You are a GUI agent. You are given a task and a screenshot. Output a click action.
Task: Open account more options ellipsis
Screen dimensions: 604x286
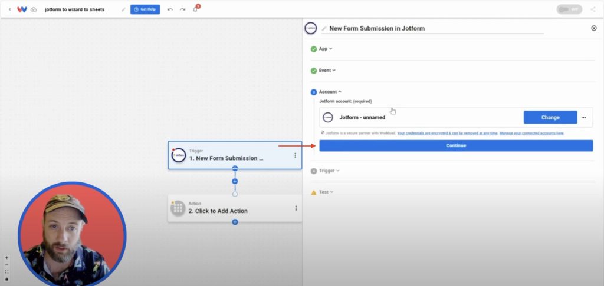click(583, 117)
